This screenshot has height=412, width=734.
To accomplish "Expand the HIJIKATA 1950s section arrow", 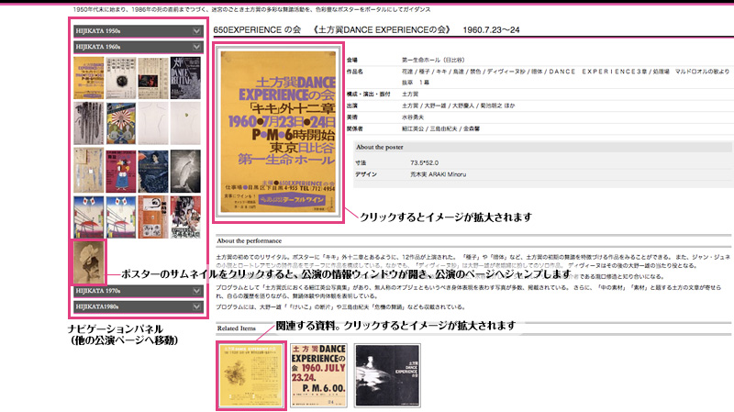I will click(x=196, y=31).
